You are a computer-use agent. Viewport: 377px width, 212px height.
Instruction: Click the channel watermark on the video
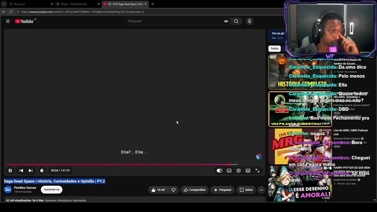coord(259,157)
